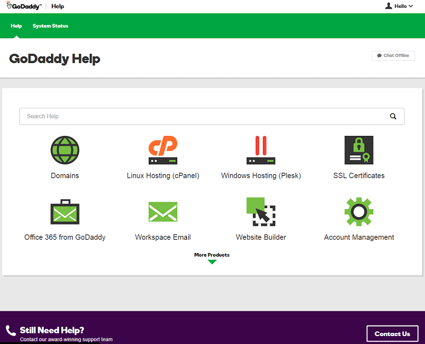Viewport: 425px width, 344px height.
Task: Click the Office 365 briefcase icon
Action: 65,212
